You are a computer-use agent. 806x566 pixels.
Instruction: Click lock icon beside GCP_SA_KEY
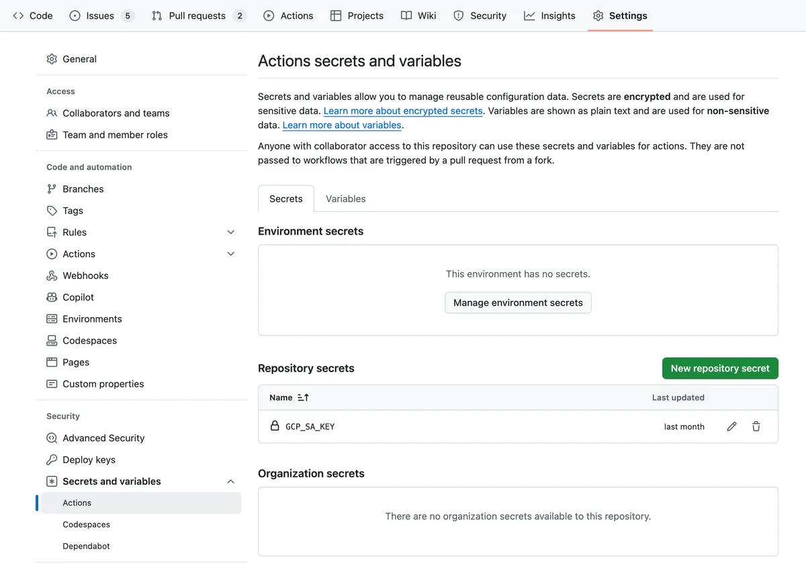point(275,426)
